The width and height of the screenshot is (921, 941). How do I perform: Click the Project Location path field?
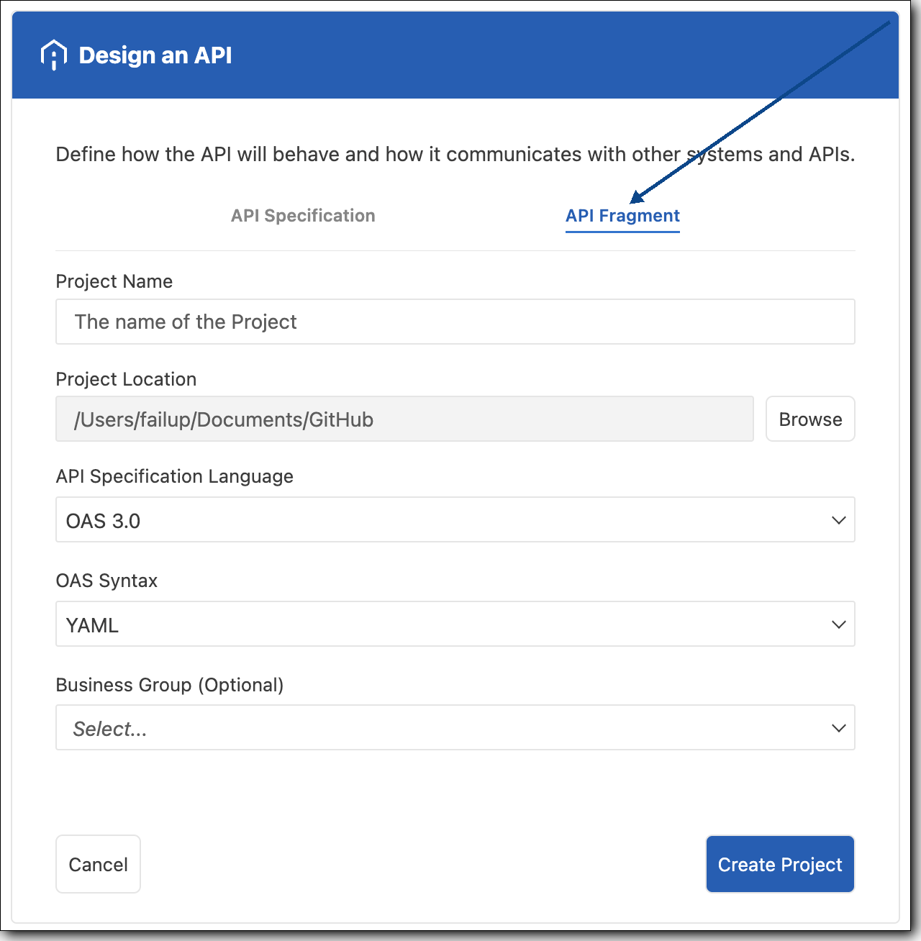[404, 419]
